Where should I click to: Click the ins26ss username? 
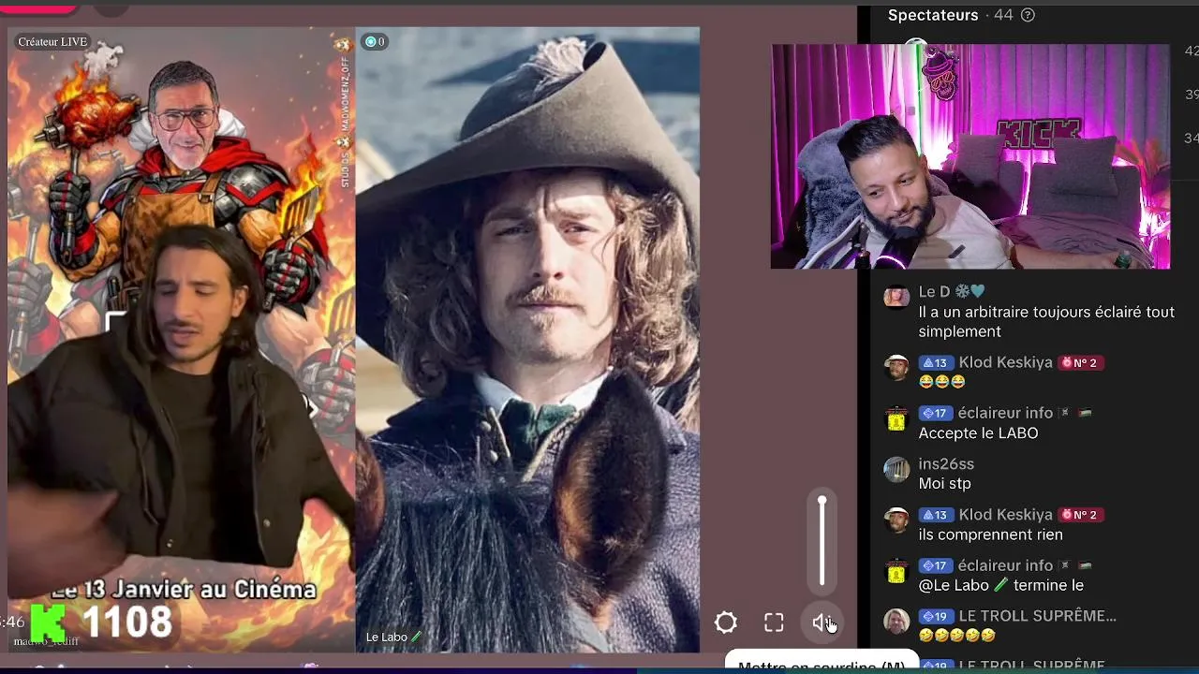tap(946, 464)
